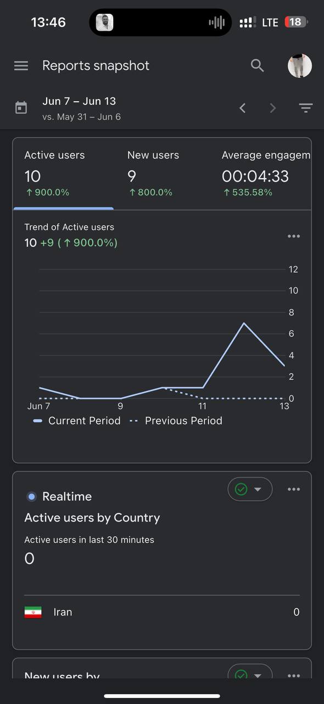This screenshot has height=704, width=324.
Task: Open the filter lines icon
Action: point(306,108)
